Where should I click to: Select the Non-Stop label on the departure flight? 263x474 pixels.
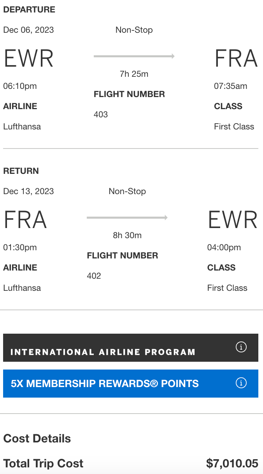pyautogui.click(x=134, y=30)
